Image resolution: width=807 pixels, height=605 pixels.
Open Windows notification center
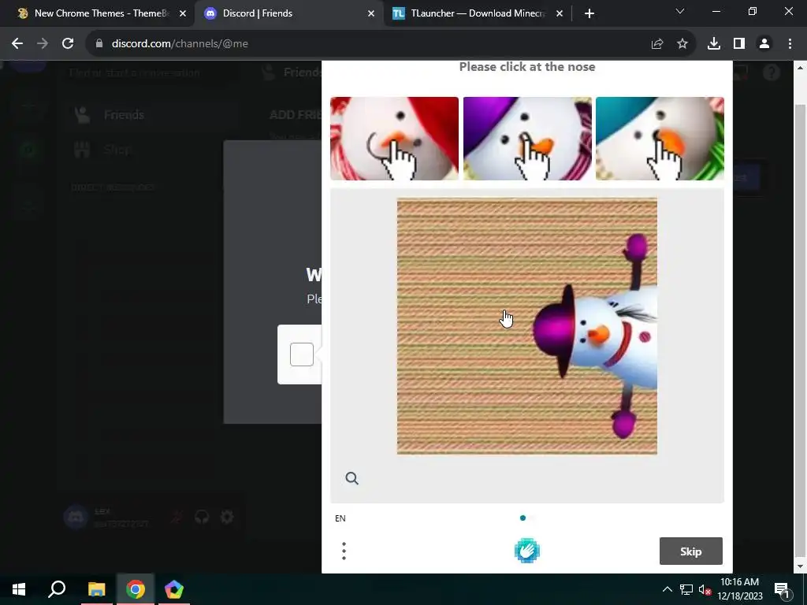pyautogui.click(x=782, y=589)
